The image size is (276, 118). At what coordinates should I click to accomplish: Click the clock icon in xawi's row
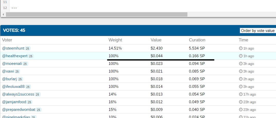coord(241,71)
